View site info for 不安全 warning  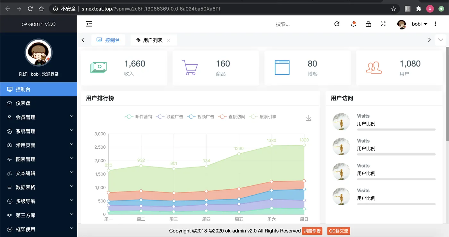64,9
